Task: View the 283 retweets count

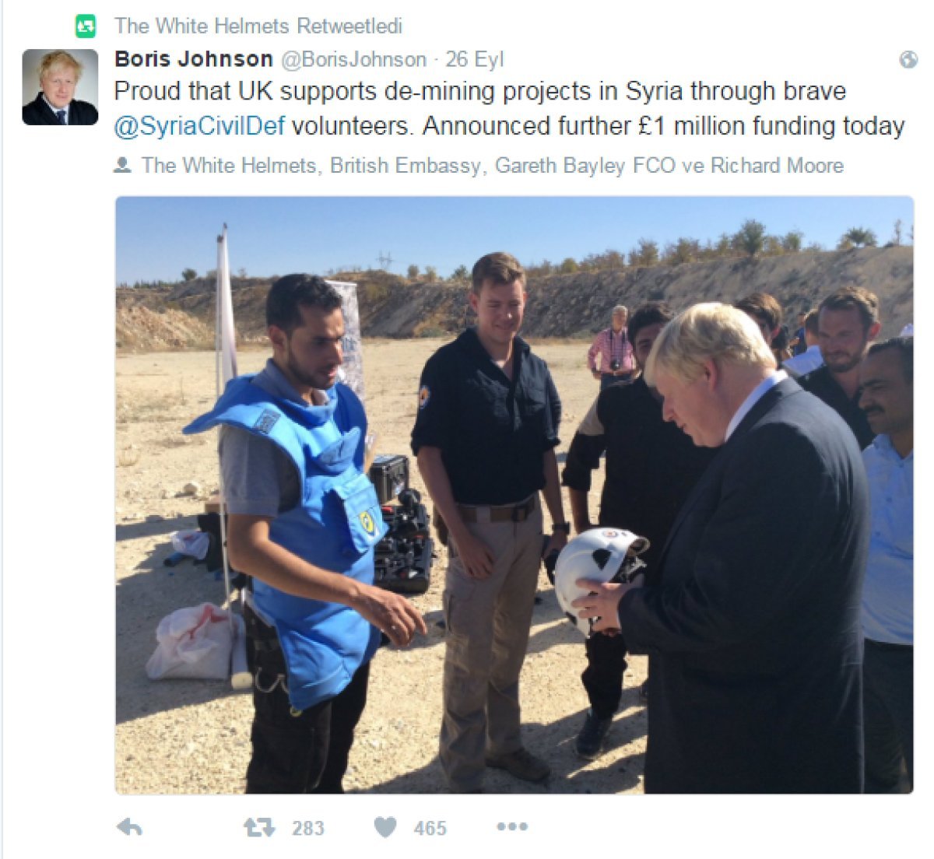Action: (x=308, y=828)
